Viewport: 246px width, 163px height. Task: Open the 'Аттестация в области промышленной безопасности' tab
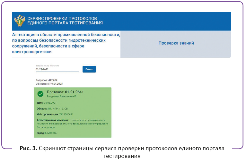pyautogui.click(x=66, y=43)
